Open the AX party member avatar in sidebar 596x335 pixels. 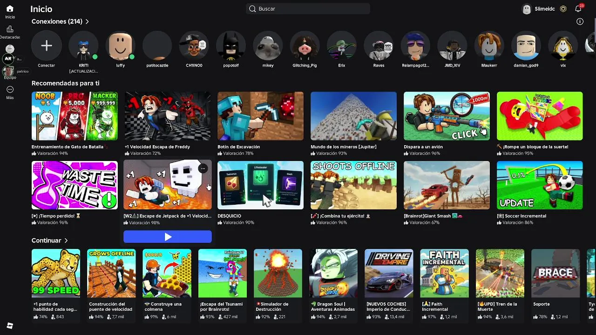coord(8,59)
